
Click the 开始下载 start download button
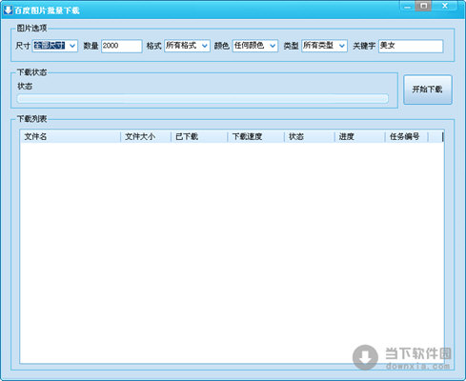coord(428,90)
